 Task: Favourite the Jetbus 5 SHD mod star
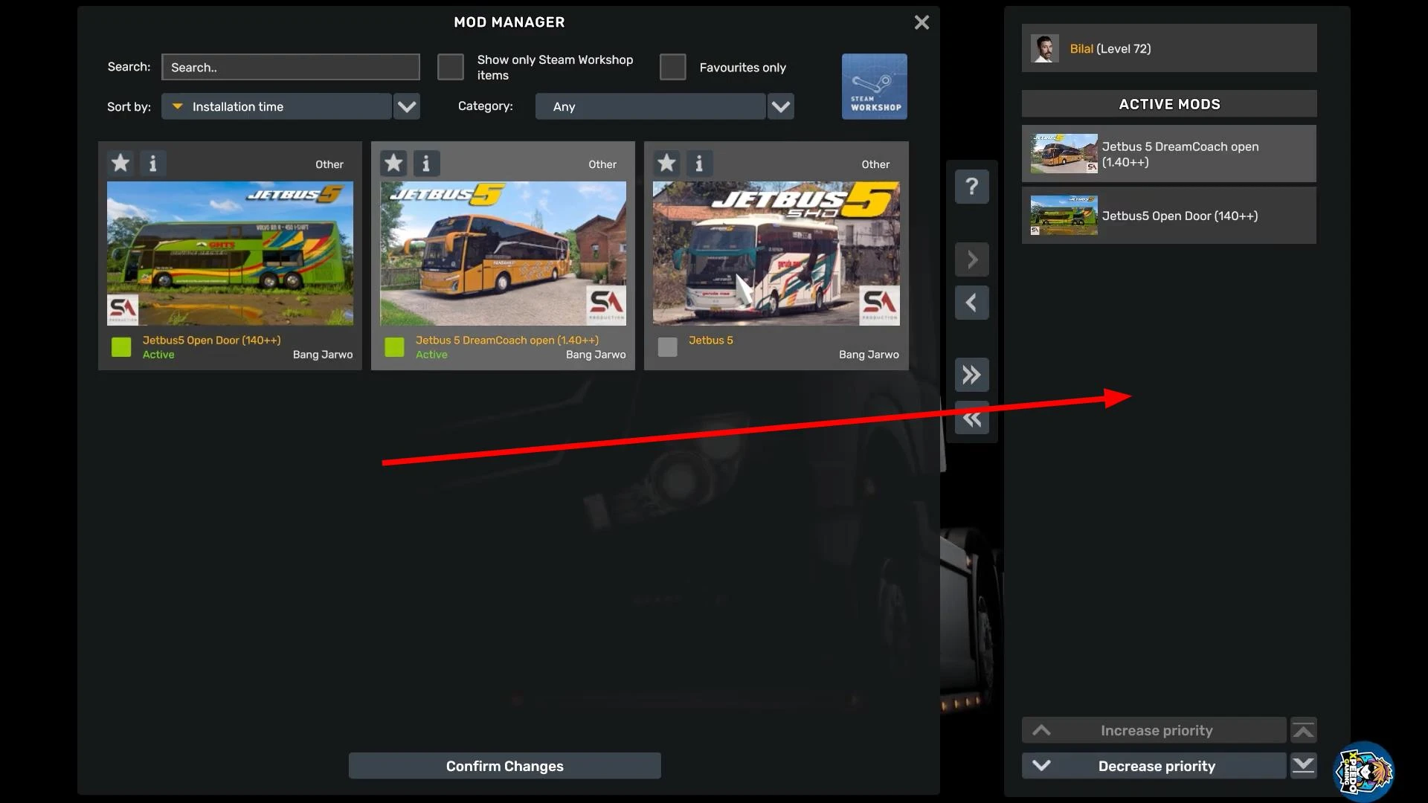[x=666, y=163]
